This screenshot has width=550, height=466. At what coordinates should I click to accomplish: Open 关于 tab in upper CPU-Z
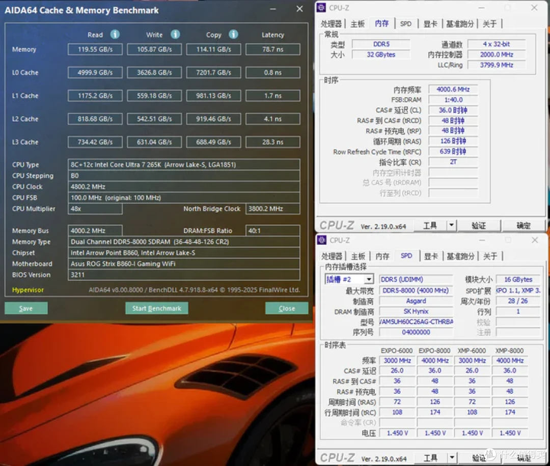click(x=490, y=24)
